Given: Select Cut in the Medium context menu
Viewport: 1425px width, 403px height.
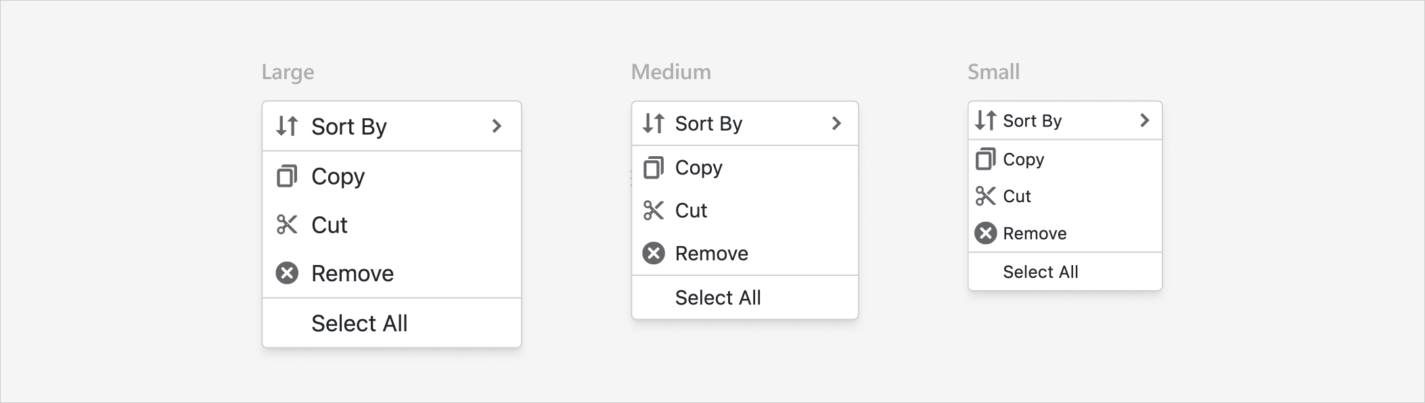Looking at the screenshot, I should [x=690, y=210].
